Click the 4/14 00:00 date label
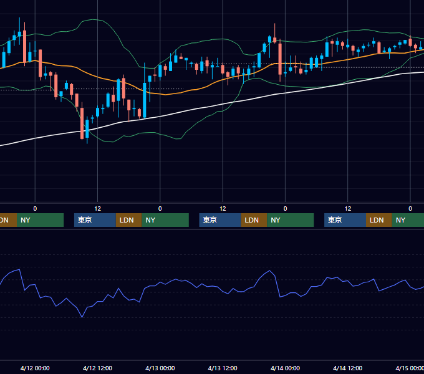 285,368
